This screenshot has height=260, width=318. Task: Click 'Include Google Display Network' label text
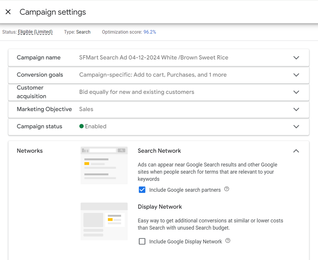point(186,241)
